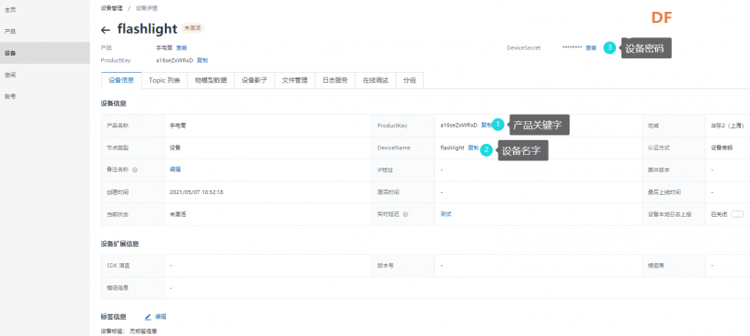Copy the ProductKey in the header area
Screen dimensions: 750x336
(x=202, y=61)
